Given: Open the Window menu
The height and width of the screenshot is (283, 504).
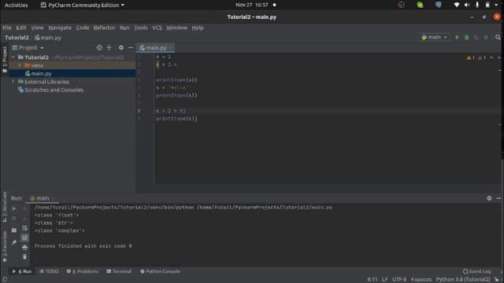Looking at the screenshot, I should click(x=176, y=28).
